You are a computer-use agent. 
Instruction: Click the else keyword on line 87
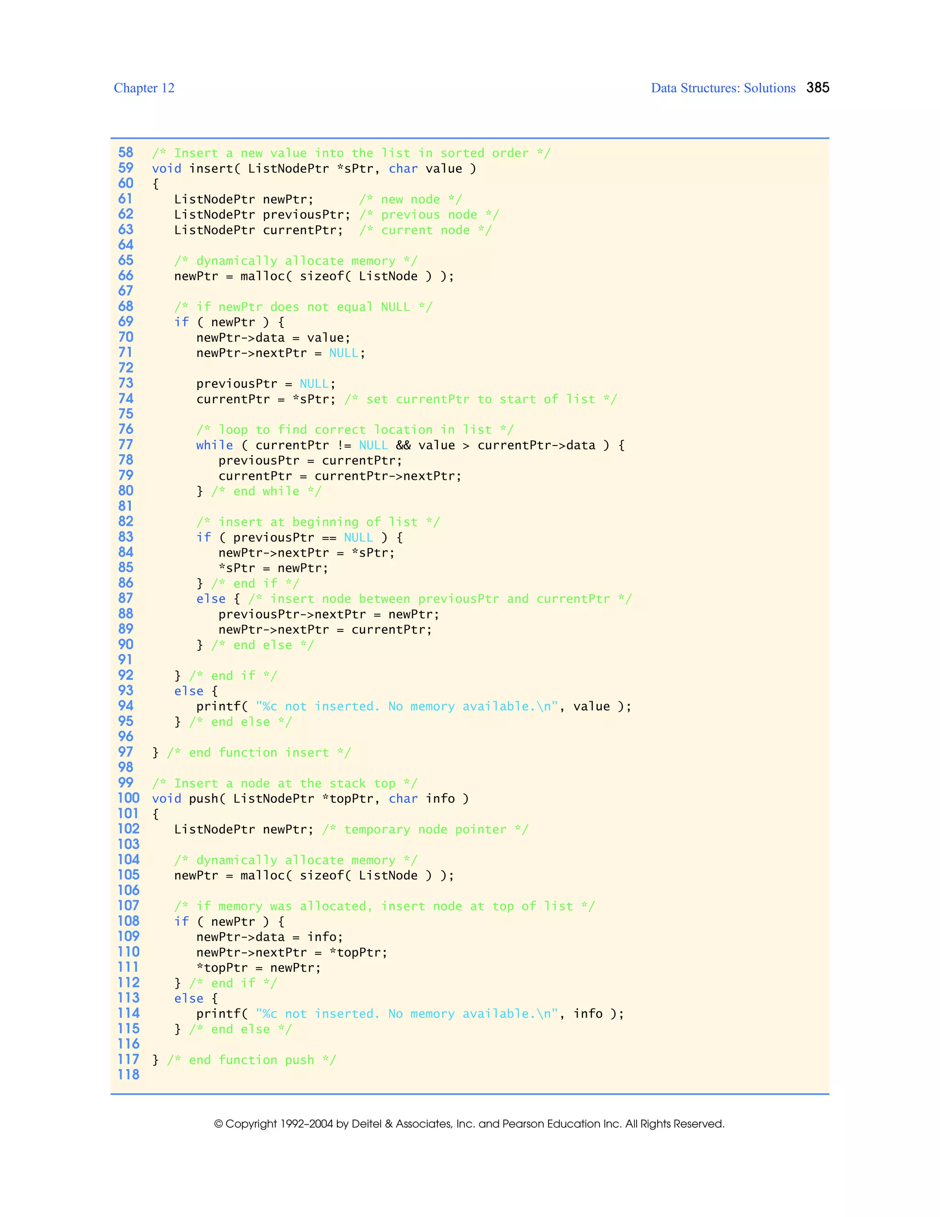coord(211,599)
